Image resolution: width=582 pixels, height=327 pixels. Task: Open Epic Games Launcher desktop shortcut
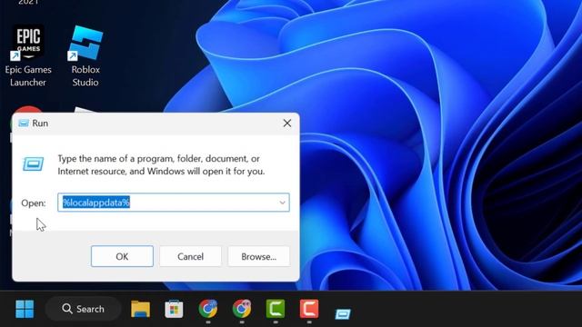point(28,55)
